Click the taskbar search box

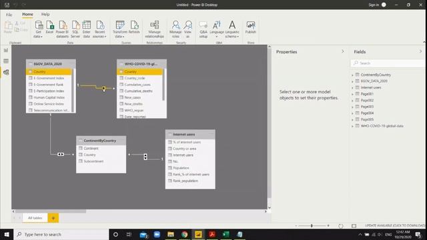[61, 234]
